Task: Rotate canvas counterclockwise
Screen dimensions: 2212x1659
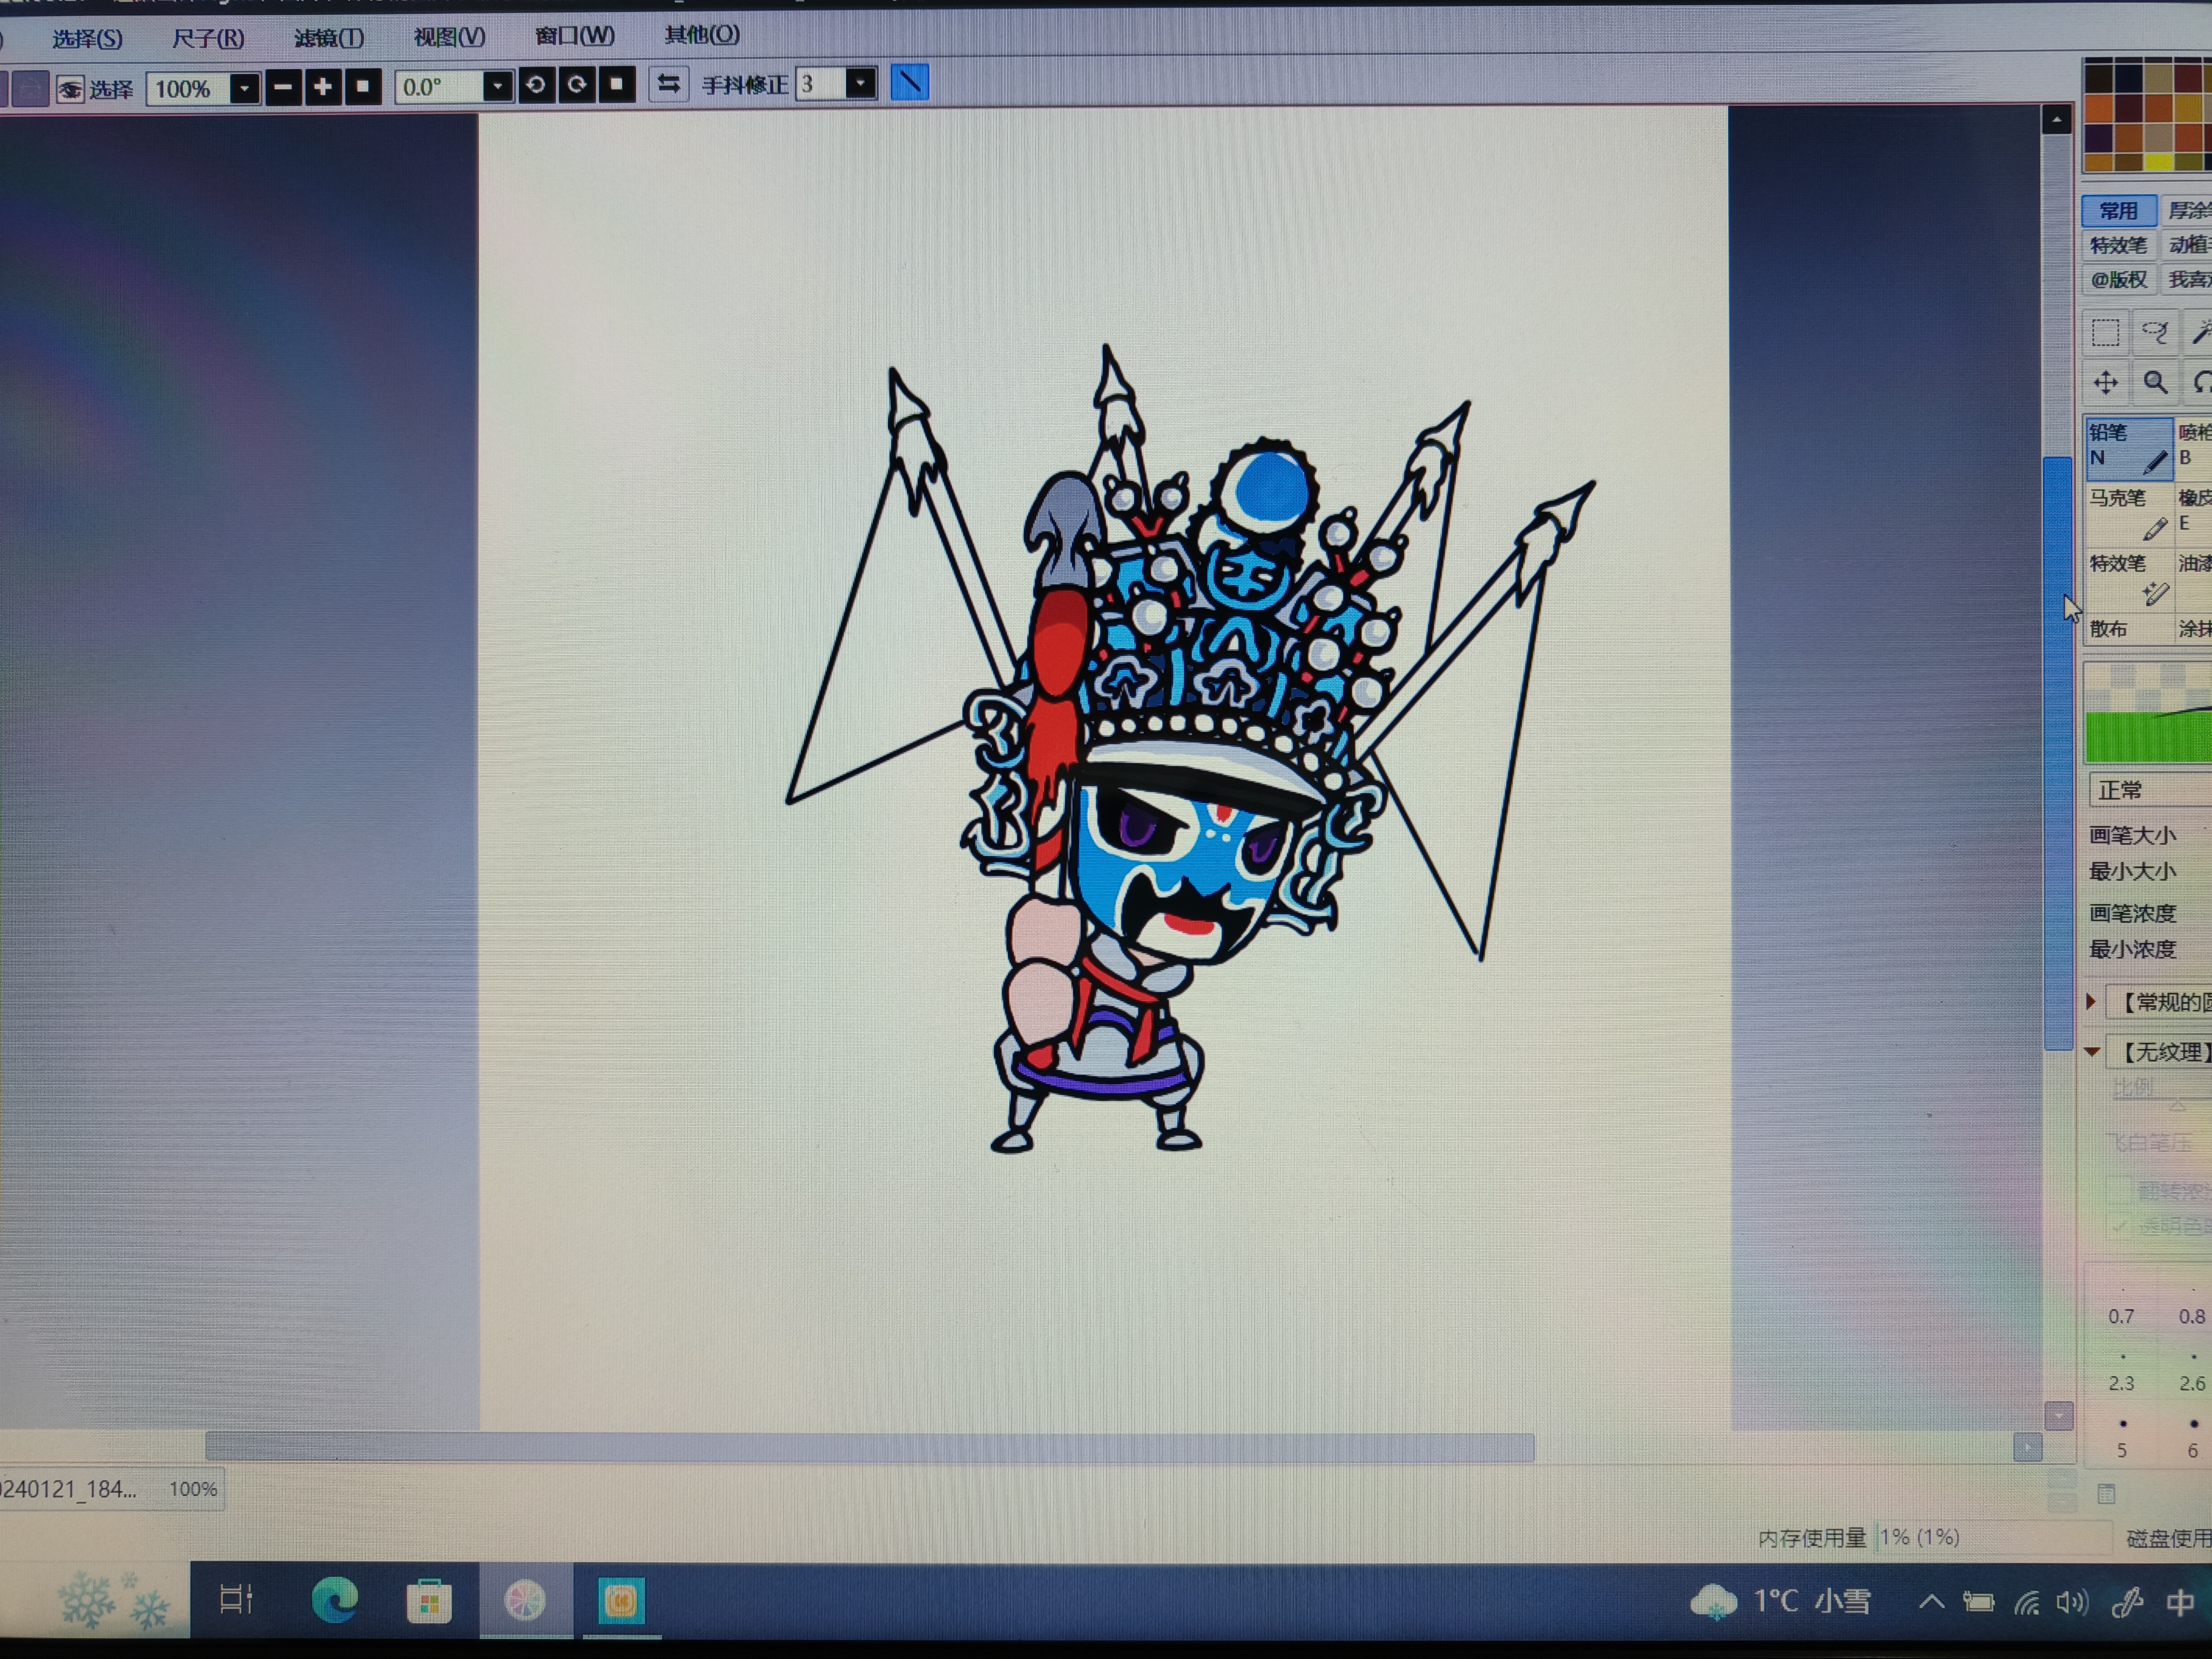Action: [x=536, y=85]
